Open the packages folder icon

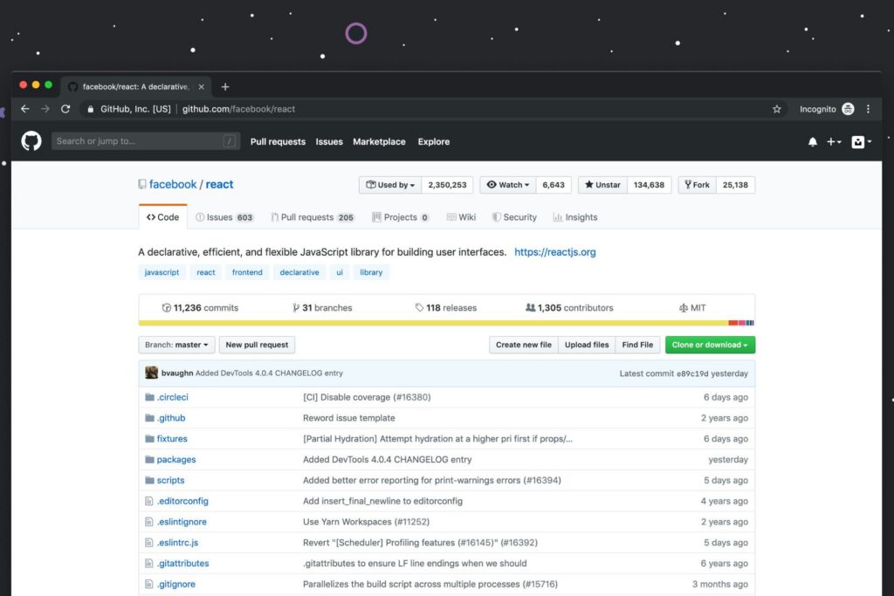click(x=150, y=459)
